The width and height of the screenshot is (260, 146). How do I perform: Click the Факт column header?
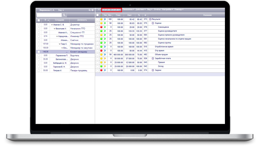(129, 15)
